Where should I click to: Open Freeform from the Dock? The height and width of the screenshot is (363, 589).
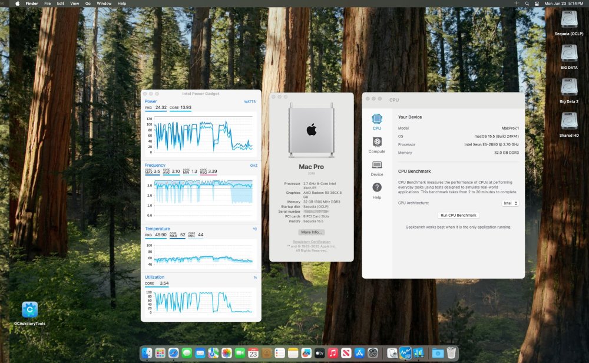306,353
